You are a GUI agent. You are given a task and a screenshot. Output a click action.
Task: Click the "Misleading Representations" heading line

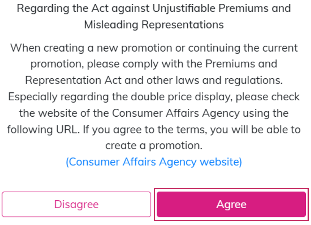pyautogui.click(x=154, y=25)
